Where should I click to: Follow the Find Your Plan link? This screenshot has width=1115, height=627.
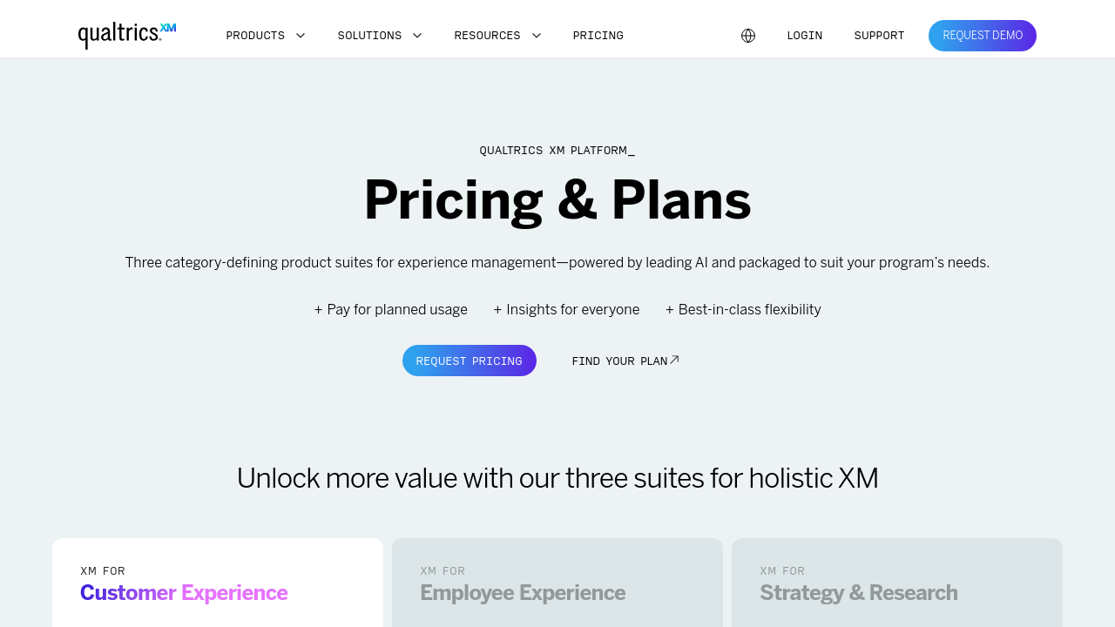point(619,361)
